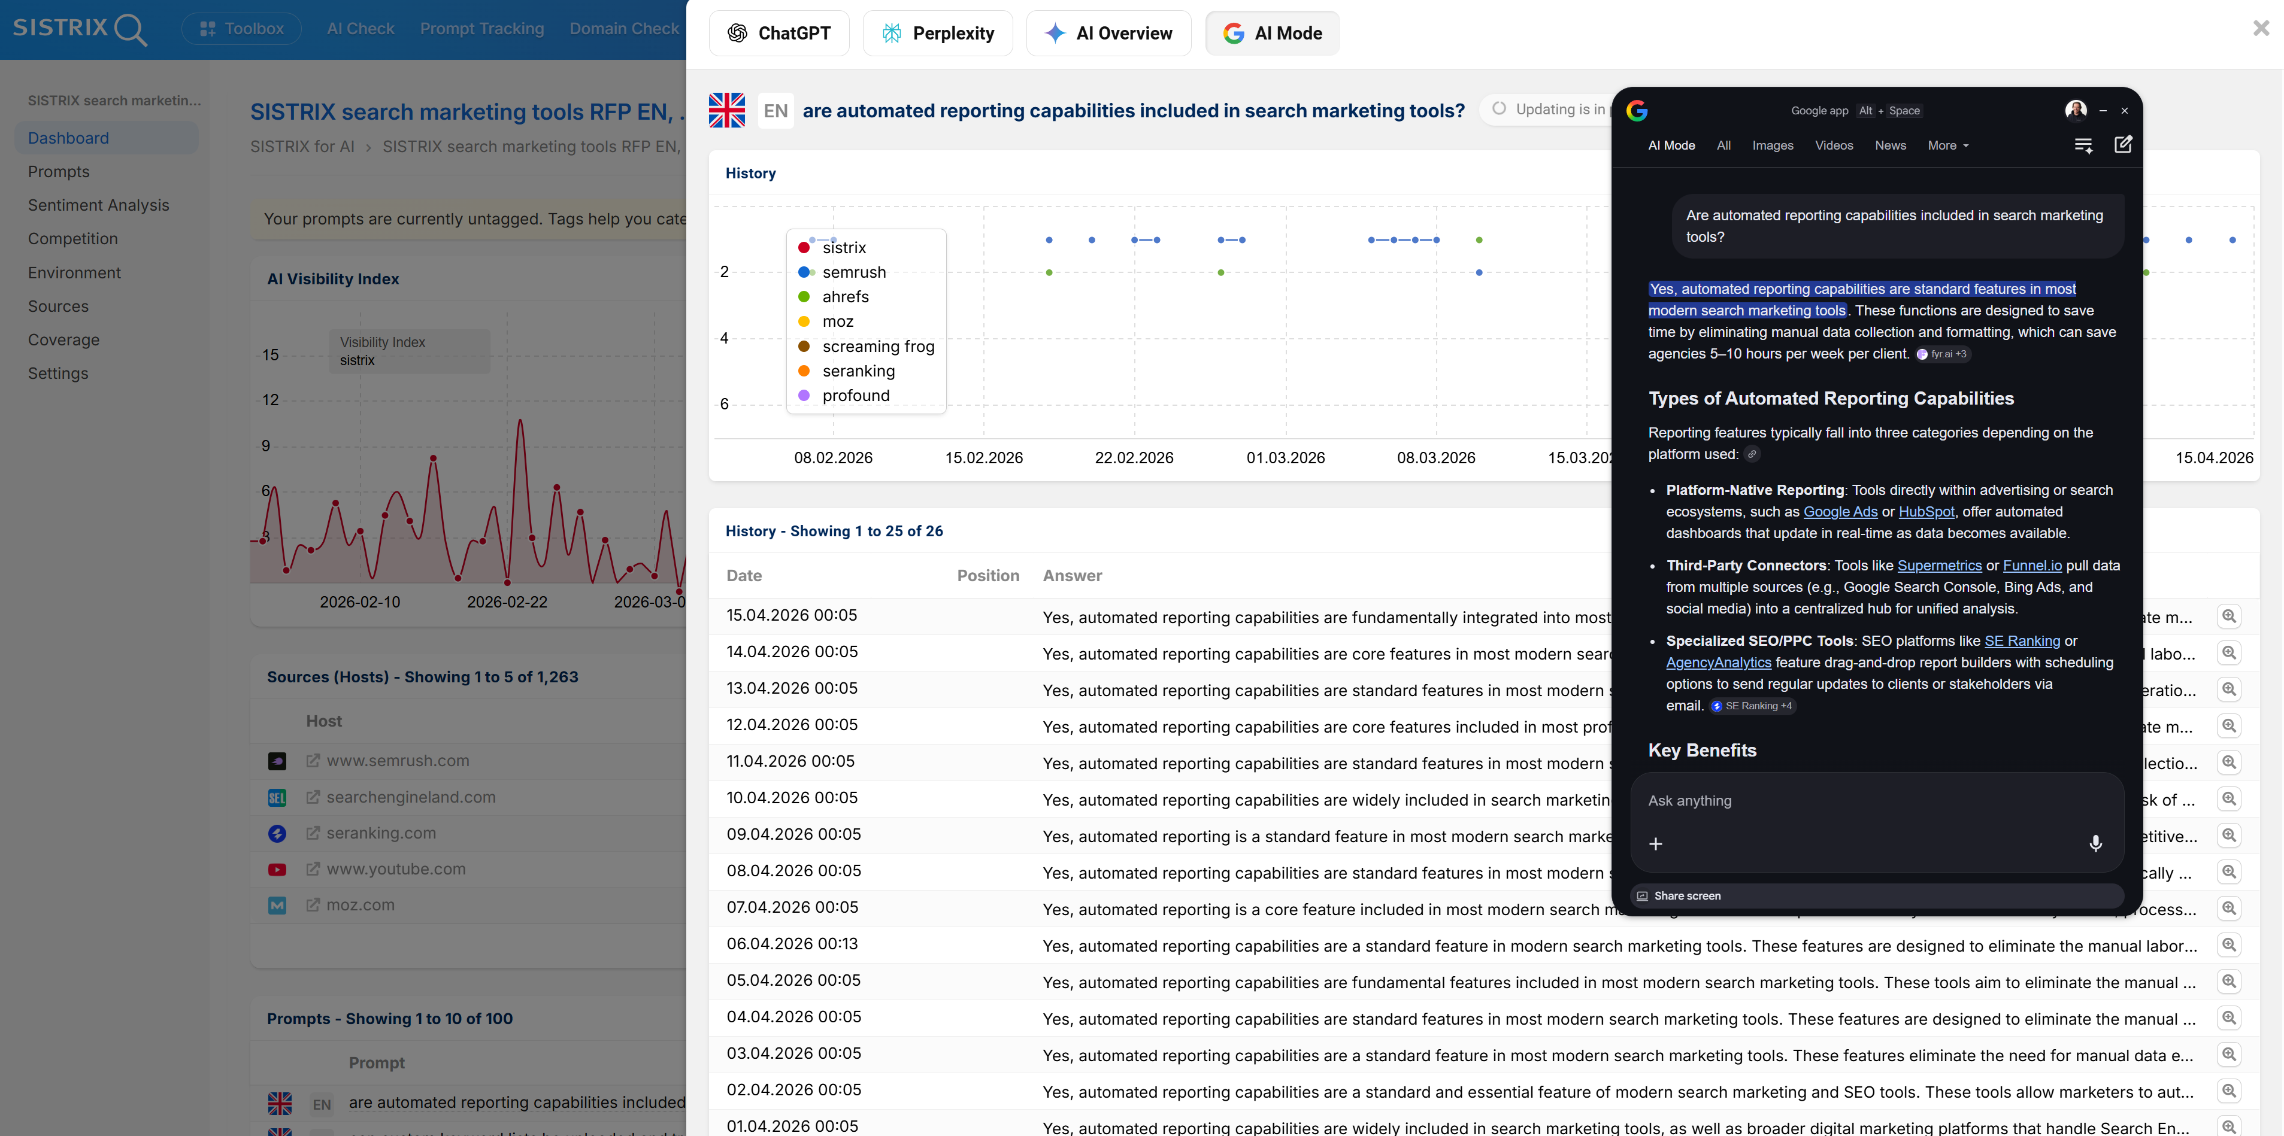Click the SISTRIX logo
The height and width of the screenshot is (1136, 2284).
[79, 28]
